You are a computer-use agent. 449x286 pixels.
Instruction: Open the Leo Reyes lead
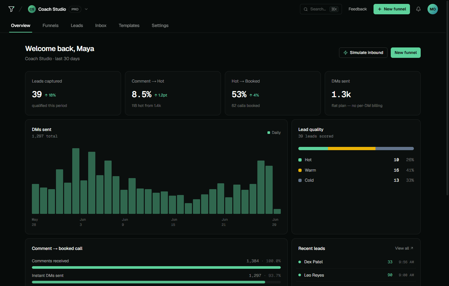pyautogui.click(x=356, y=275)
